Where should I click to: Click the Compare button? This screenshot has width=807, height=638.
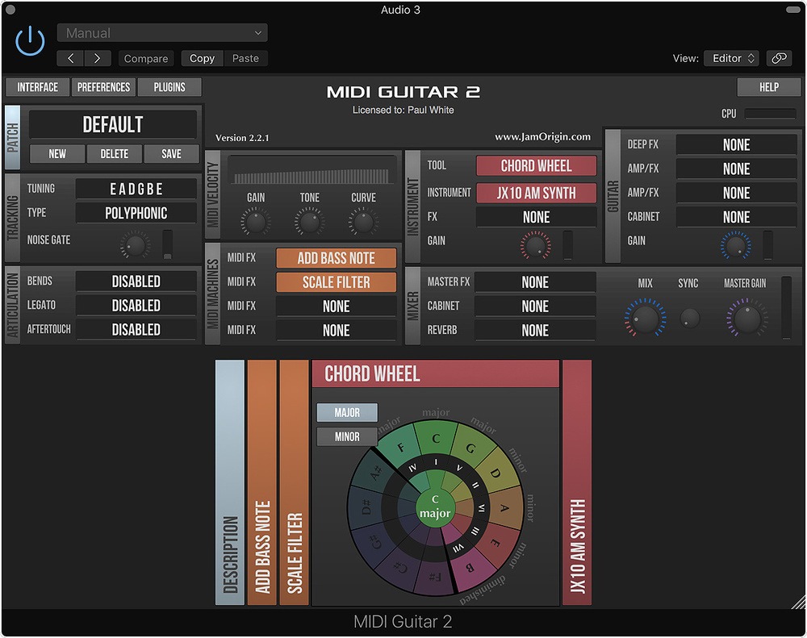(146, 59)
